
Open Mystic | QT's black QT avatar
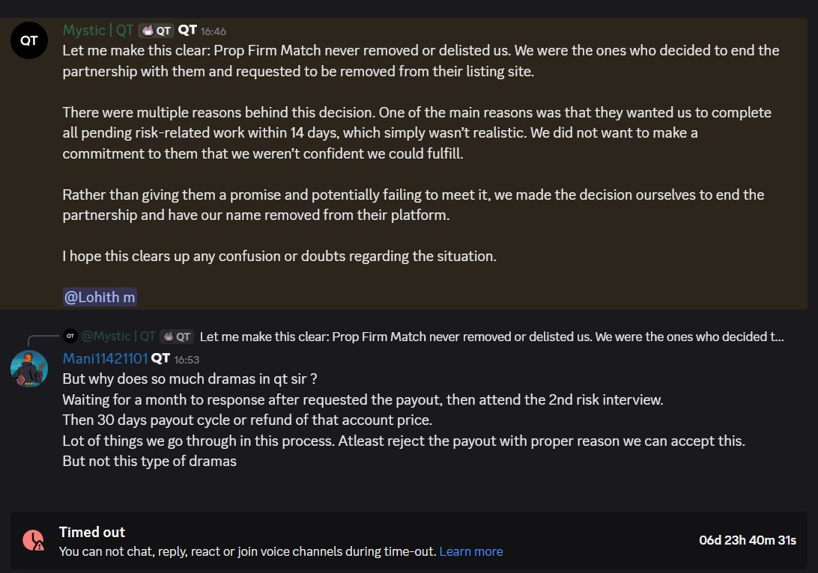[29, 40]
